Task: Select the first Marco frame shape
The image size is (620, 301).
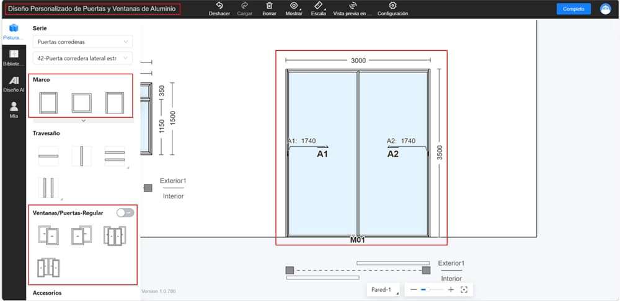Action: (48, 103)
